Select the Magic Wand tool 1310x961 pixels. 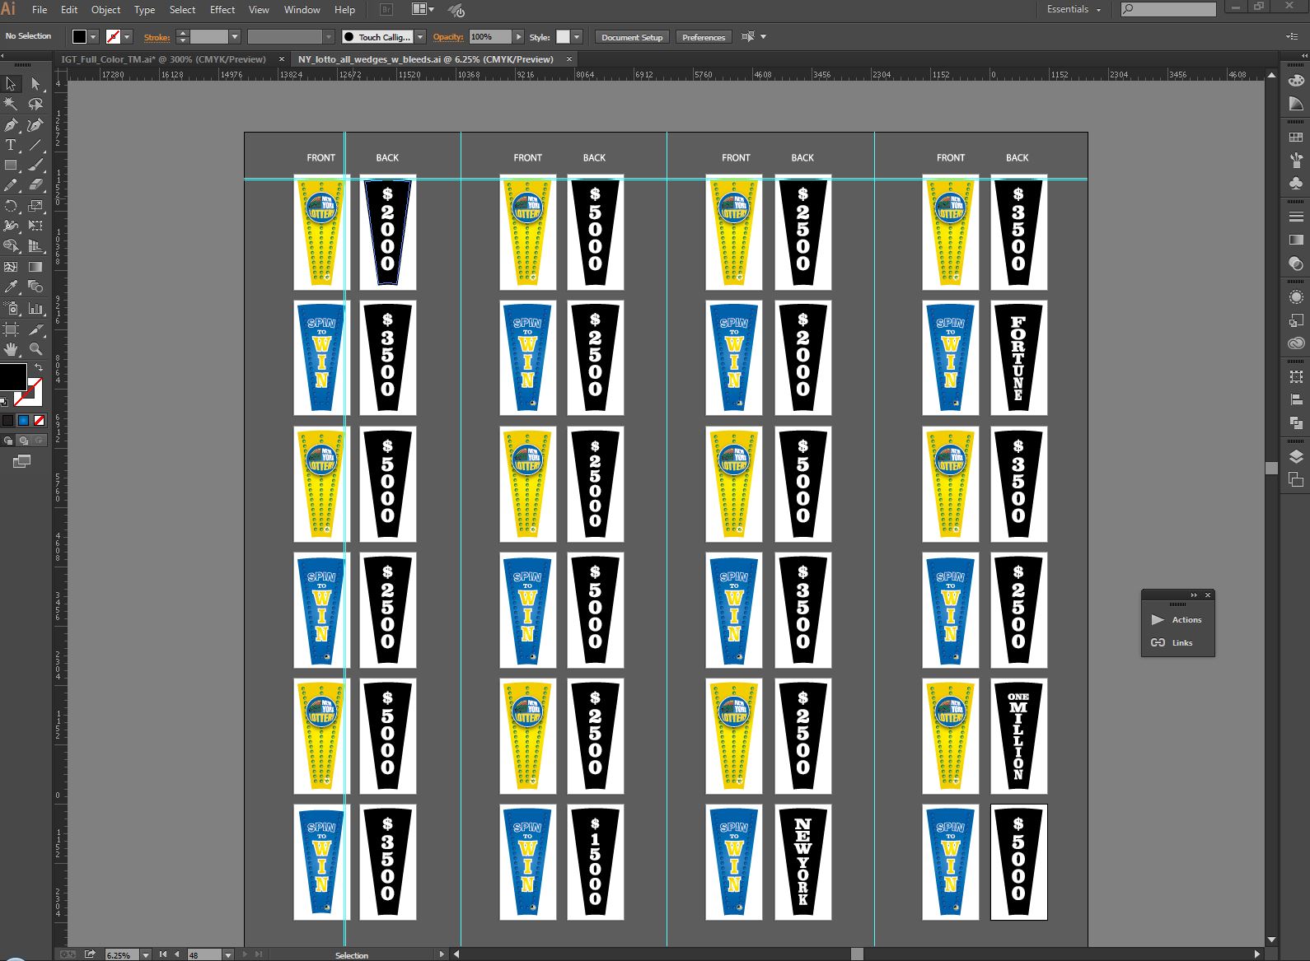tap(11, 104)
